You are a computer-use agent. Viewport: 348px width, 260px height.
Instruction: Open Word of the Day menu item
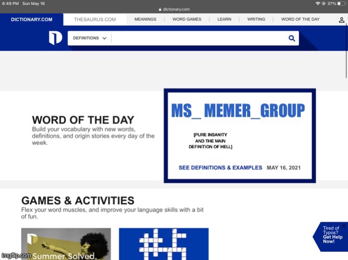tap(300, 19)
